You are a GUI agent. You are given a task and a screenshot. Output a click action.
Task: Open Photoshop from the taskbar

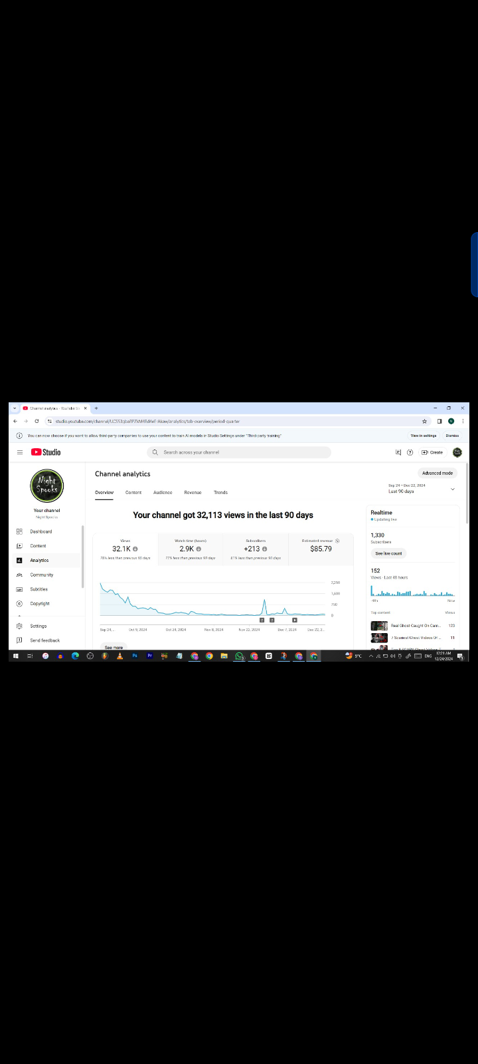pyautogui.click(x=135, y=656)
